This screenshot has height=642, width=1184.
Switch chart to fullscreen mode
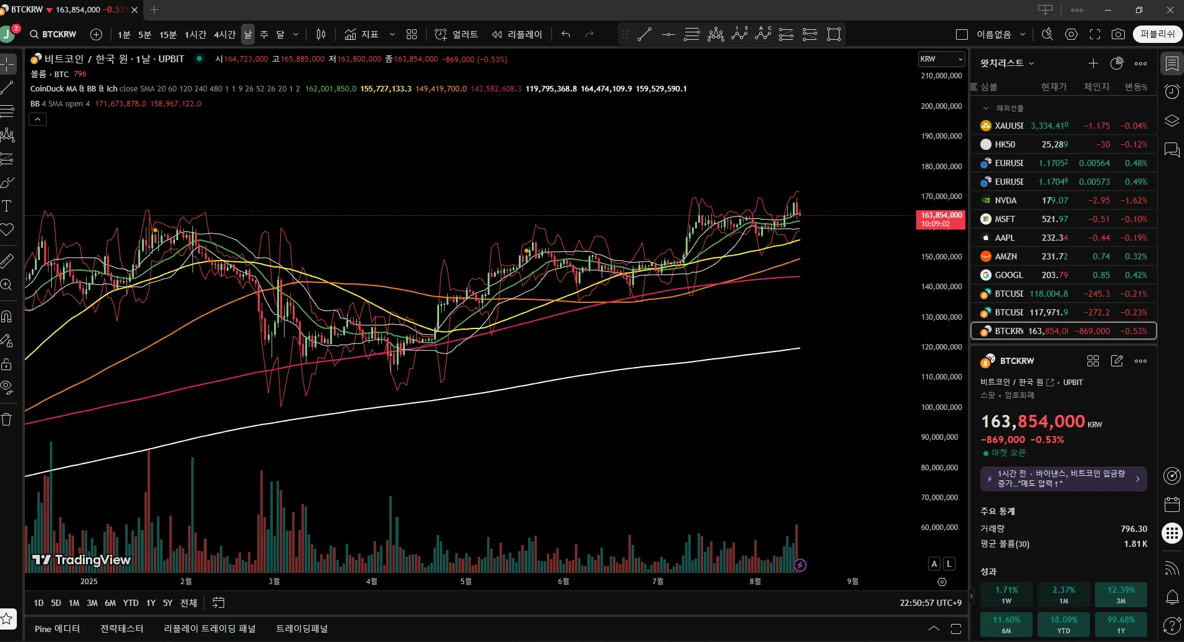click(1095, 34)
